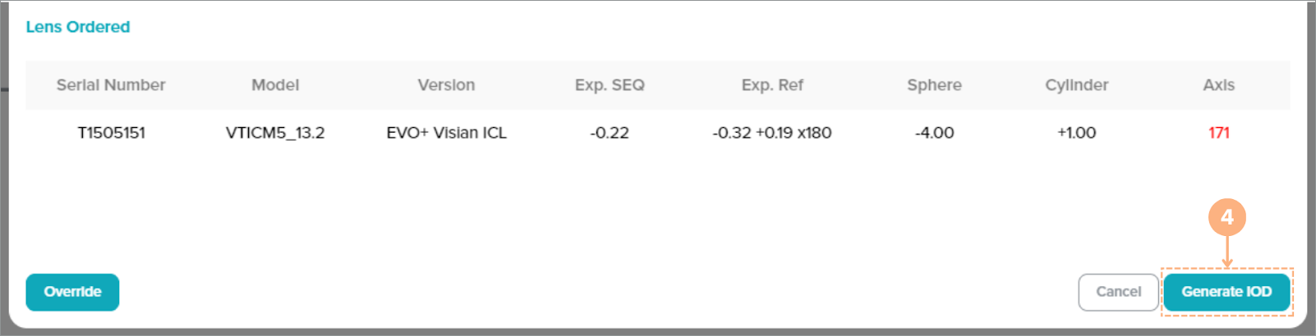
Task: Click the red 171 axis value
Action: point(1218,133)
